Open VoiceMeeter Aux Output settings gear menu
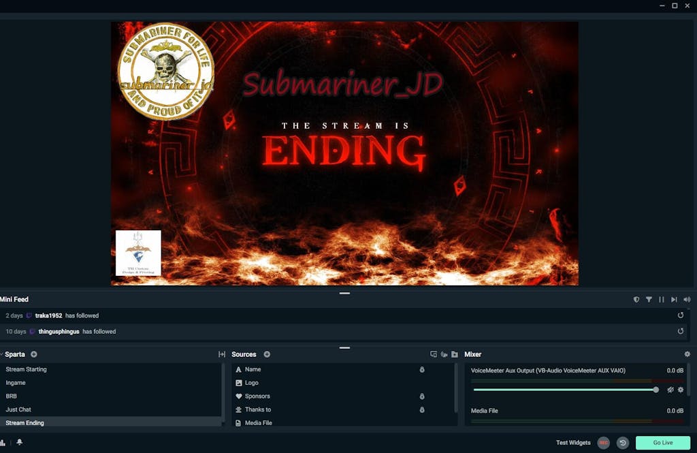This screenshot has width=697, height=453. (x=681, y=390)
